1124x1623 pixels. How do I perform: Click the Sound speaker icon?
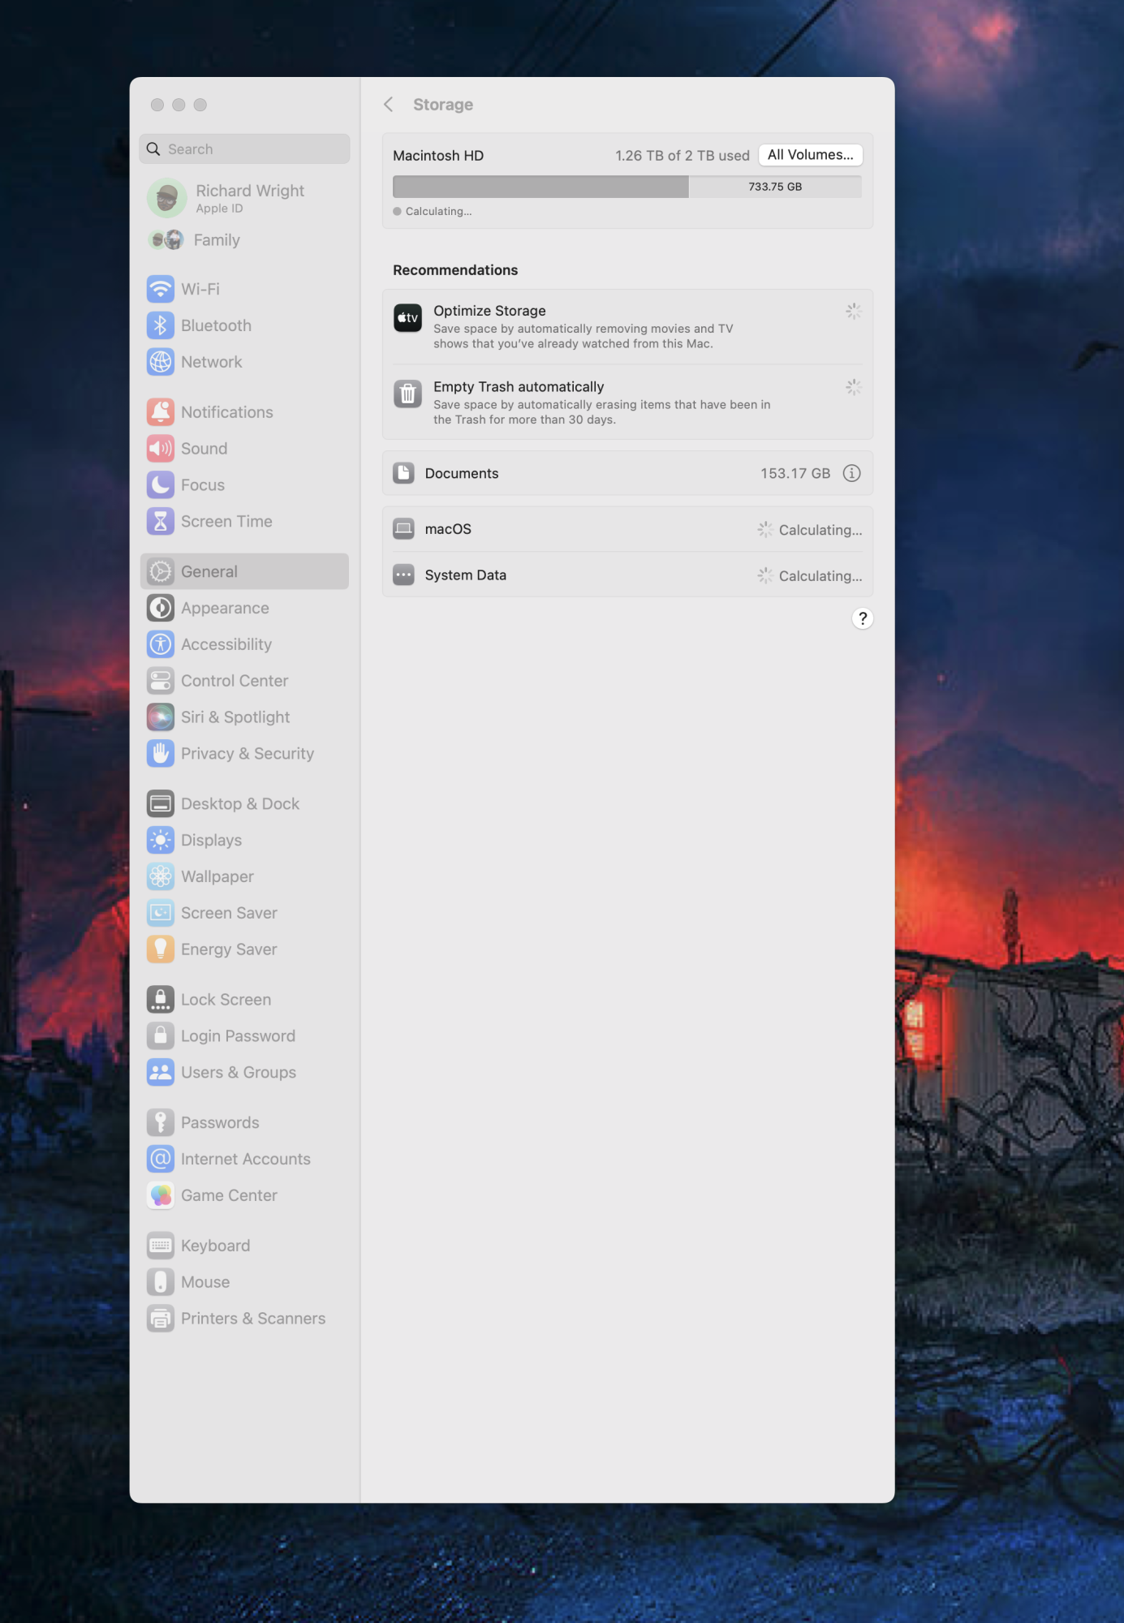click(x=161, y=449)
